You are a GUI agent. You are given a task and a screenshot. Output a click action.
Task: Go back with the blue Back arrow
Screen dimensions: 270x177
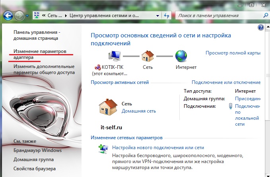click(x=8, y=16)
